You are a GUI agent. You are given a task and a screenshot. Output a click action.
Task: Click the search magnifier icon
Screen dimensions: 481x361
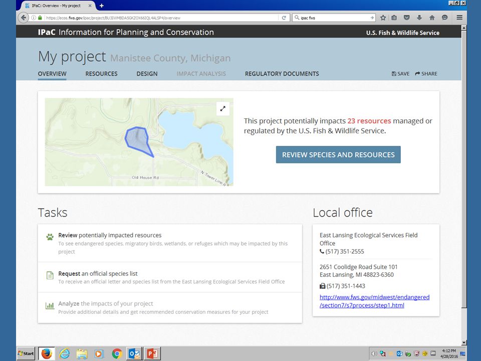[297, 18]
